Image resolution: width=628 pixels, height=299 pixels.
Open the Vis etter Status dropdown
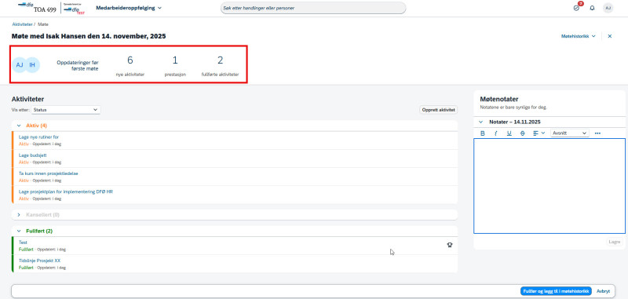coord(66,109)
